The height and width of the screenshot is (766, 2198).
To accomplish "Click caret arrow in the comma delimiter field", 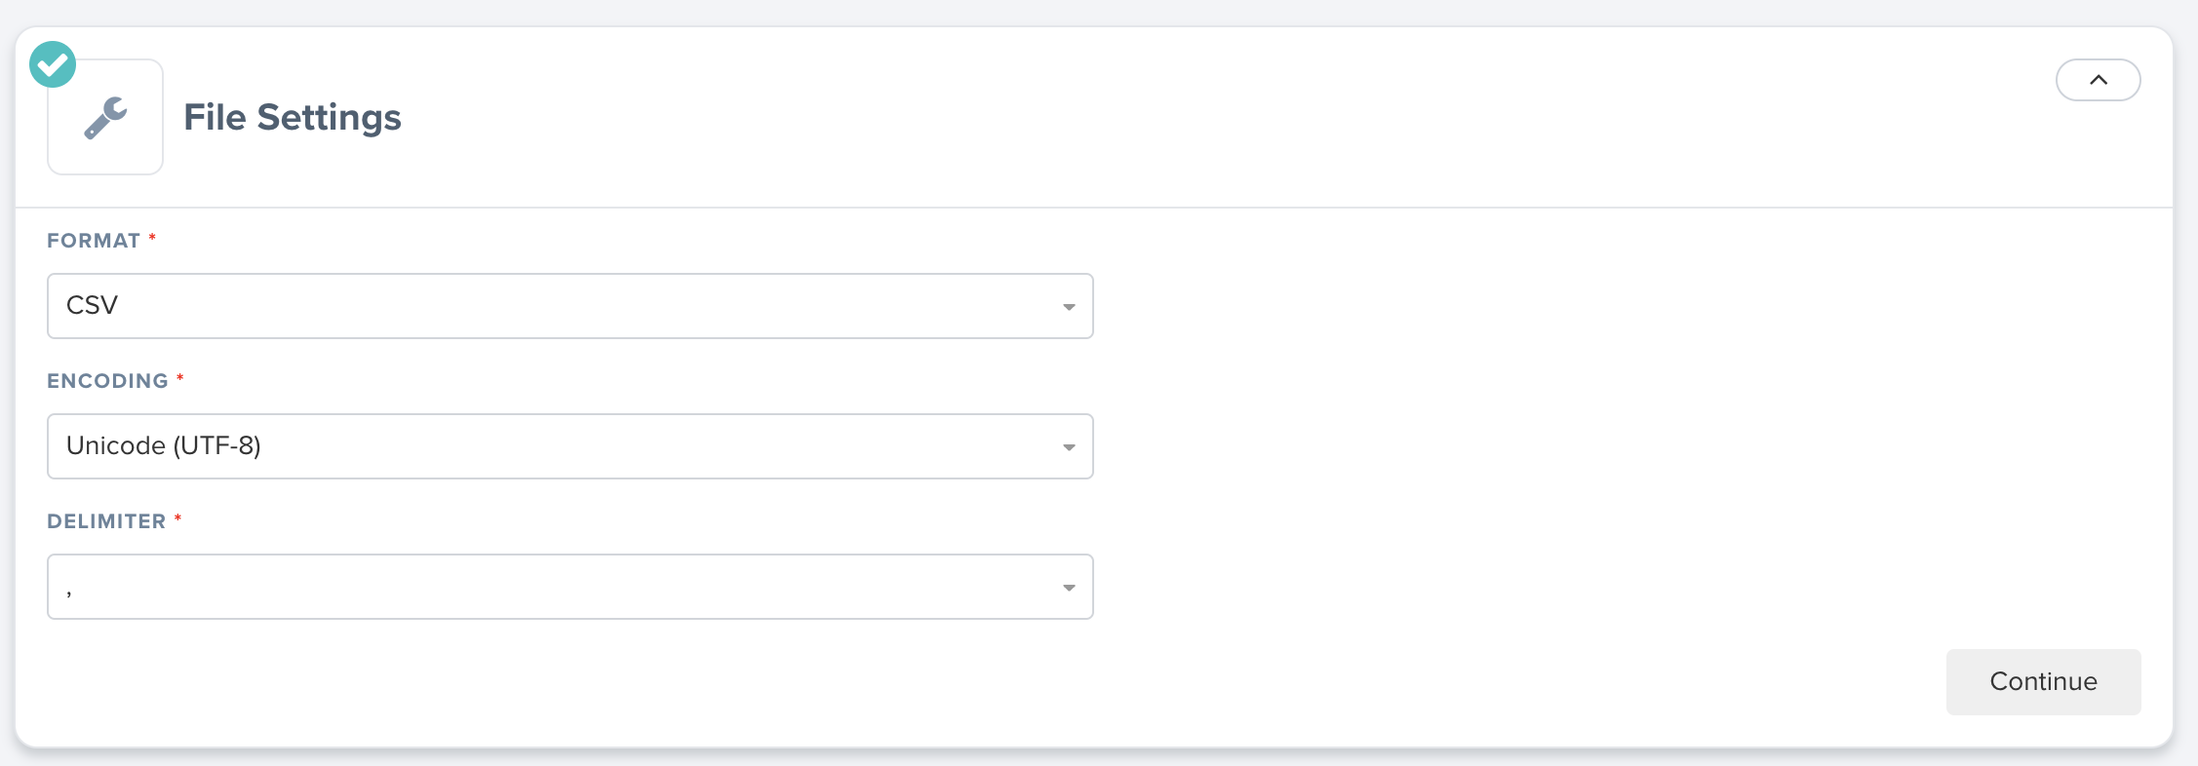I will [1069, 588].
